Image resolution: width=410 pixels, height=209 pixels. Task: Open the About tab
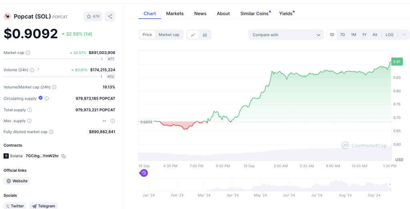coord(223,14)
